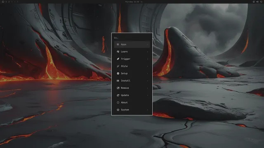
Task: Focus the Go… search field
Action: coord(132,38)
